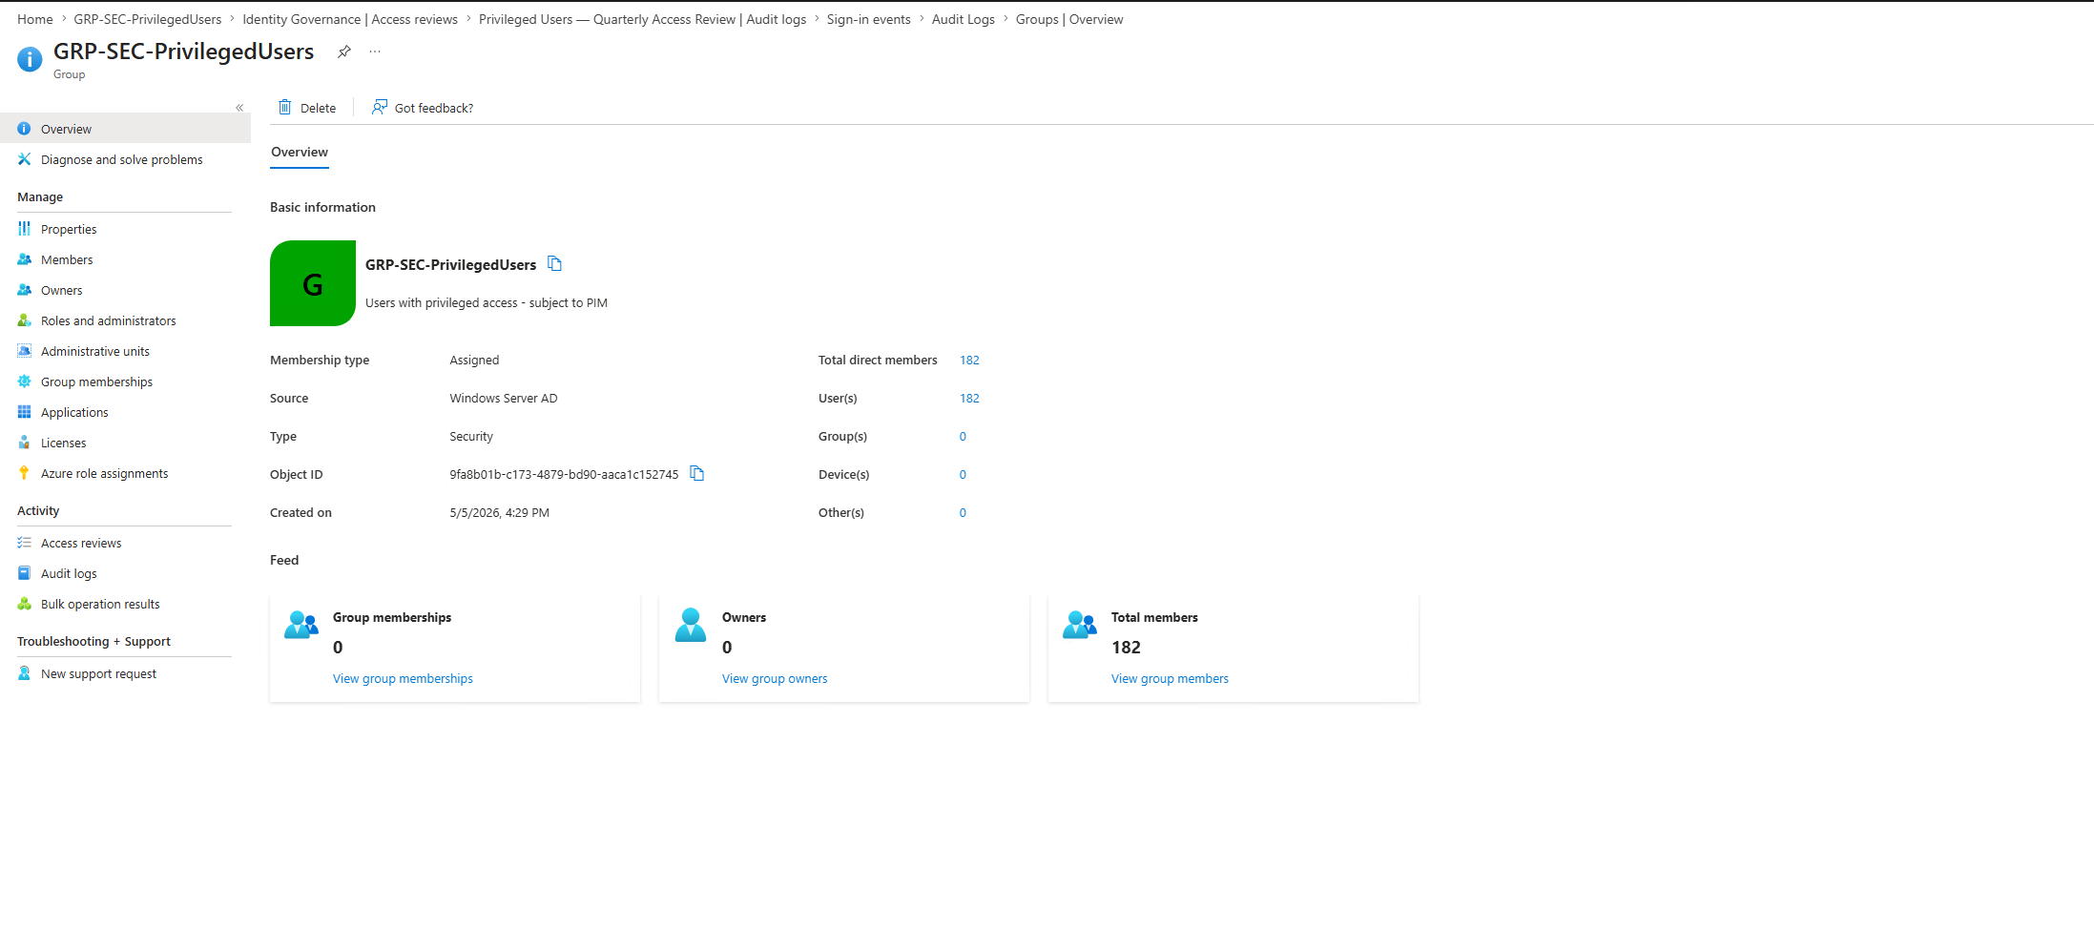Click the Diagnose and solve problems icon
The height and width of the screenshot is (949, 2094).
click(x=24, y=159)
